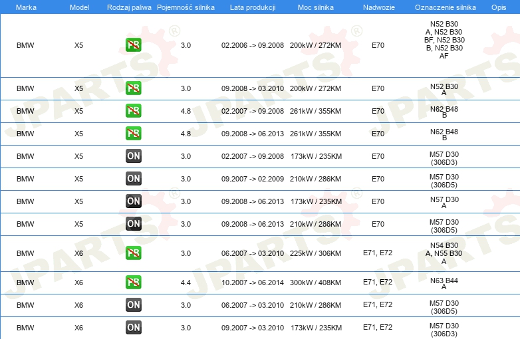Click the engine code N57 D30 A
Viewport: 520px width, 339px height.
(444, 203)
